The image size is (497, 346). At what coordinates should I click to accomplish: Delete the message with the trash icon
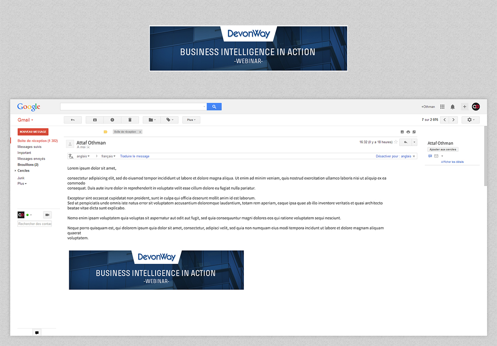click(130, 120)
